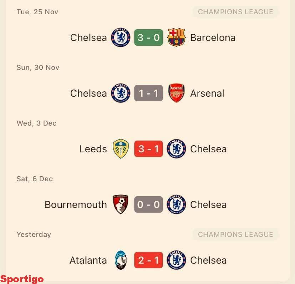Open the Chelsea 3 - 0 Barcelona score
The image size is (295, 284).
tap(148, 37)
